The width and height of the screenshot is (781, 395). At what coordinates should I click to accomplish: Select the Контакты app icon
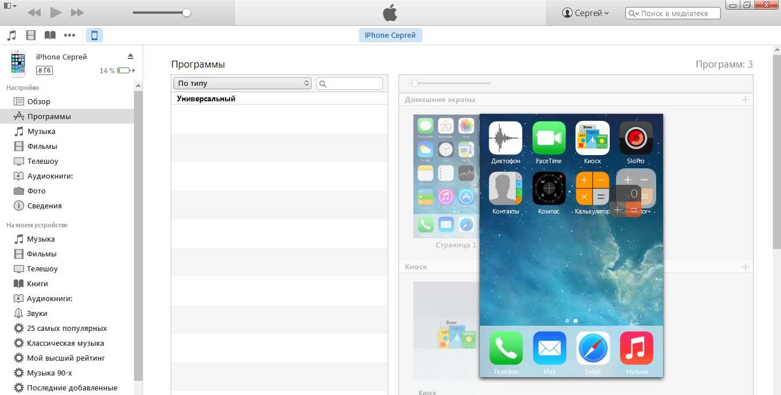(506, 188)
